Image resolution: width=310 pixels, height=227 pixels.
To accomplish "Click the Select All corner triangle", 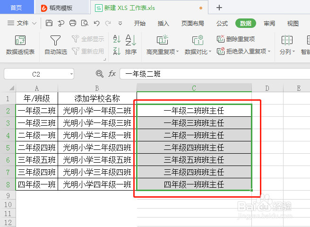I will 12,88.
